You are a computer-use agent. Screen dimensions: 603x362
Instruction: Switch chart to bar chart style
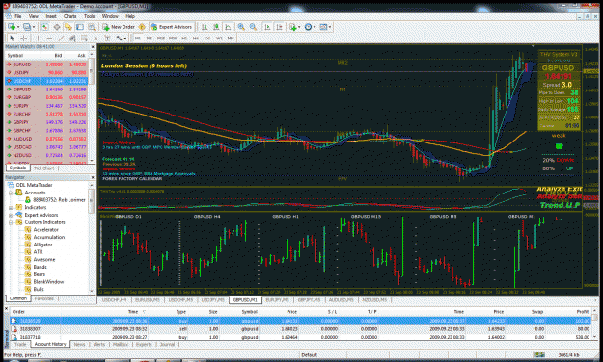click(x=205, y=27)
